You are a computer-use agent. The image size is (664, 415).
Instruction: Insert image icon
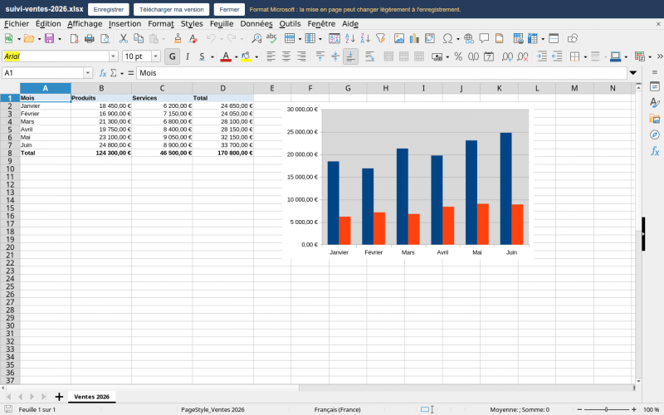(399, 38)
